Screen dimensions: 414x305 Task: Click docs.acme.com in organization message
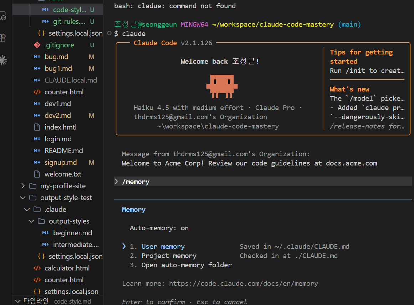352,163
